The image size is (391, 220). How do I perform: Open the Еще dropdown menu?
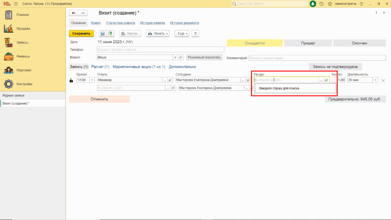[182, 34]
